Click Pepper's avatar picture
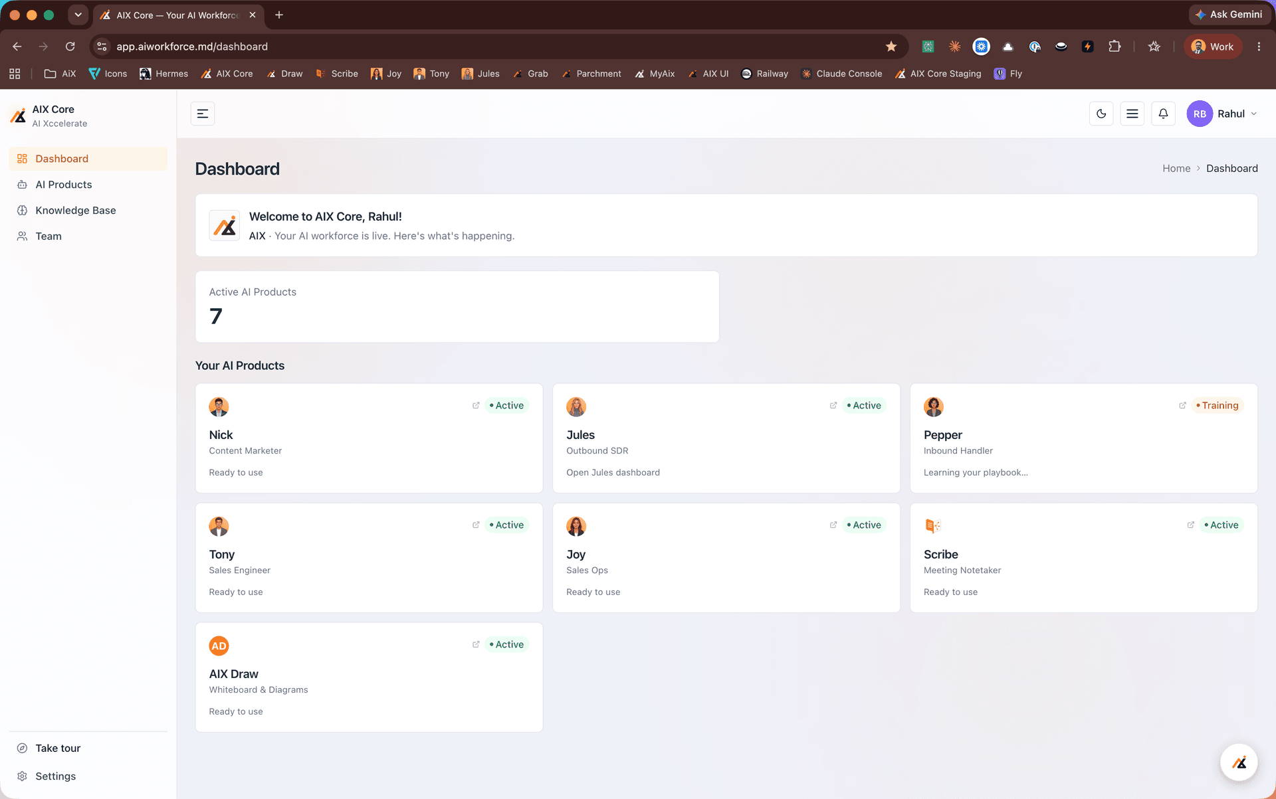 [934, 406]
